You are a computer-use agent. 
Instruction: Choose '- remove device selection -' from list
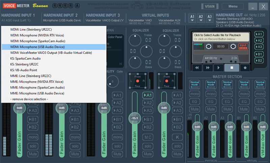(29, 99)
